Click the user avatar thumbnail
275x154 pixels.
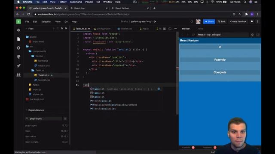[198, 21]
